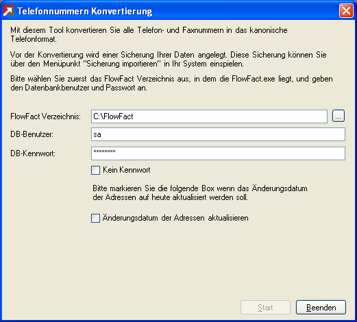This screenshot has height=322, width=357.
Task: Close the Telefonnummern Konvertierung window
Action: point(346,11)
